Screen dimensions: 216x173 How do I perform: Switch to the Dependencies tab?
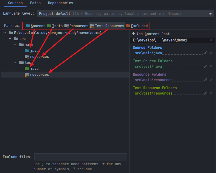coord(61,3)
